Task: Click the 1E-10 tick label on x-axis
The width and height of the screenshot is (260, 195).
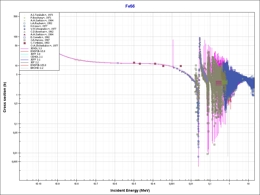Action: click(x=38, y=183)
